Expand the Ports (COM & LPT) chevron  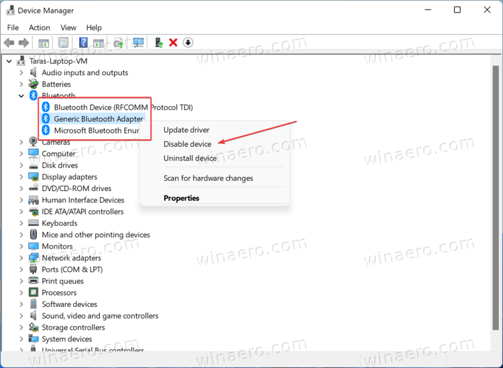(21, 269)
